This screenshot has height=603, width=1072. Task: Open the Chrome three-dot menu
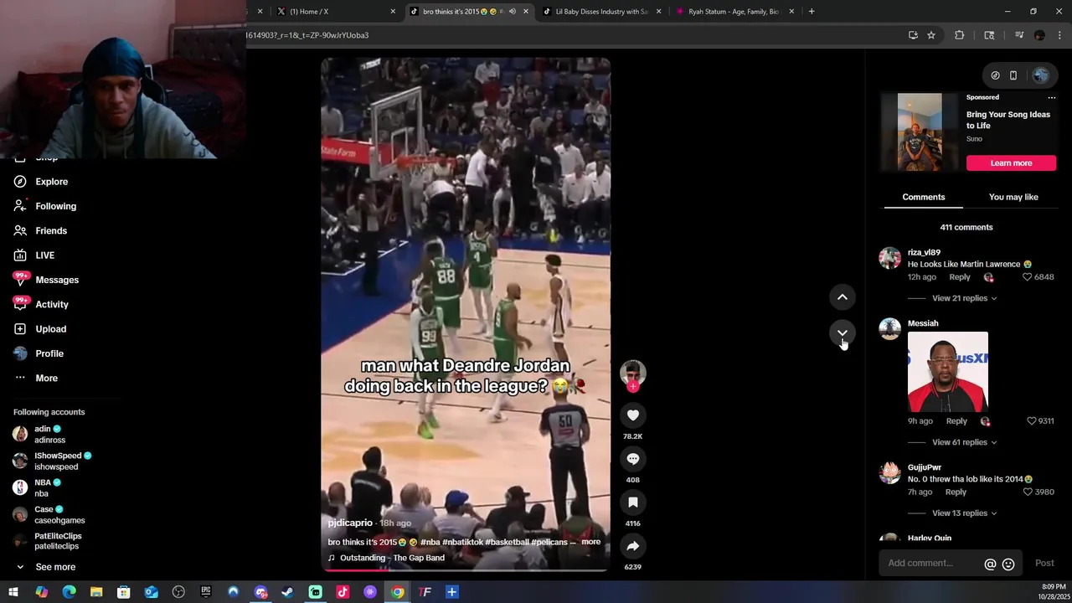(x=1059, y=35)
